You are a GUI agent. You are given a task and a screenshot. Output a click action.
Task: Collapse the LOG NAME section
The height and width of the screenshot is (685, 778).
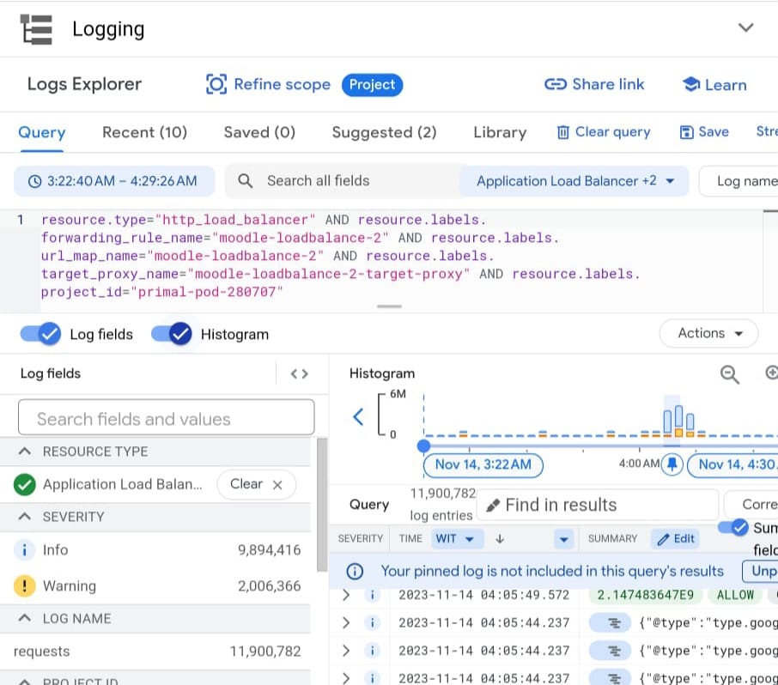24,619
